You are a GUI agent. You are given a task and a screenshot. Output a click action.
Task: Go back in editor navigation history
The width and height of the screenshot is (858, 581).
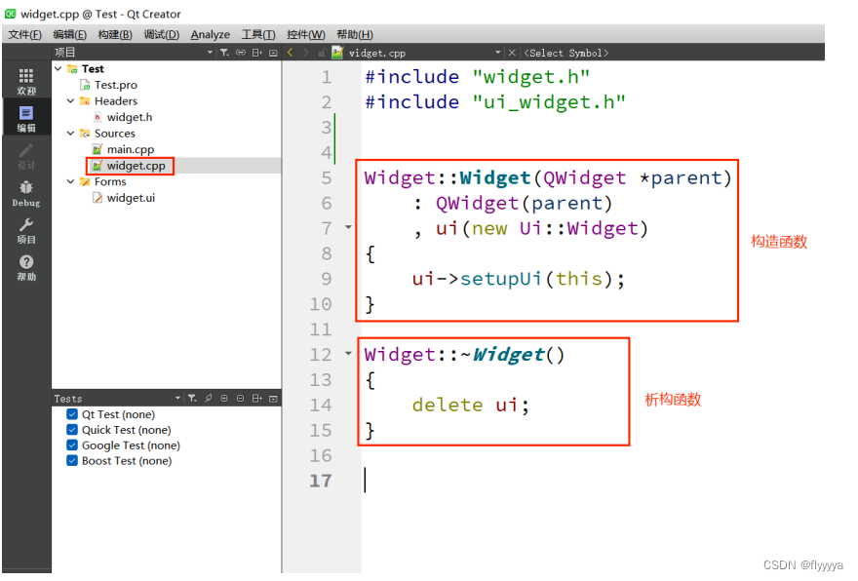click(x=291, y=53)
